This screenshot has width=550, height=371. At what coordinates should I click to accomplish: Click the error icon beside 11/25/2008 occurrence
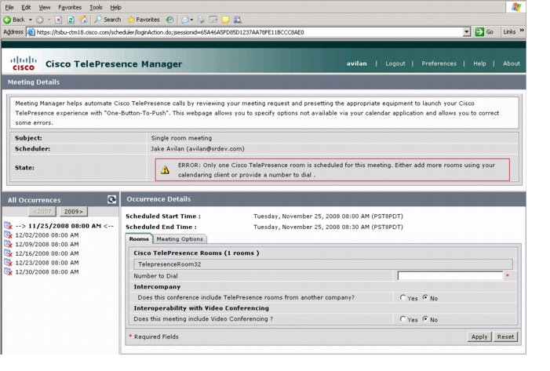pyautogui.click(x=8, y=225)
